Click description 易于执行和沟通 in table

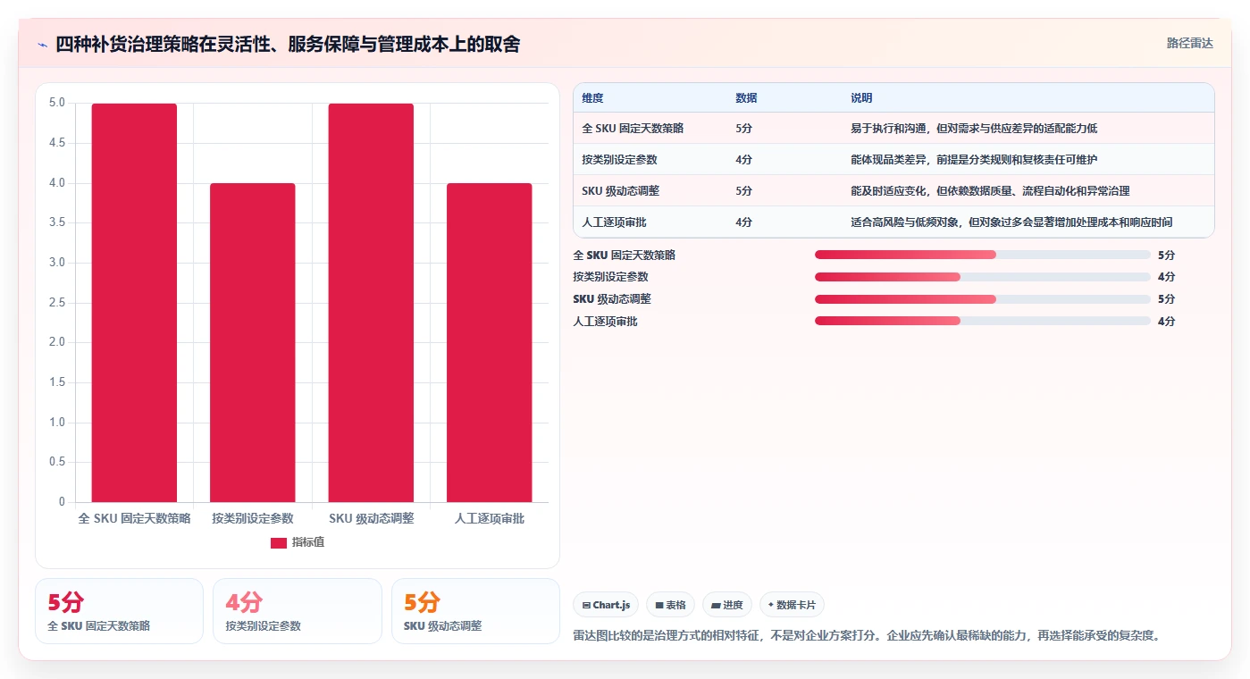point(974,128)
